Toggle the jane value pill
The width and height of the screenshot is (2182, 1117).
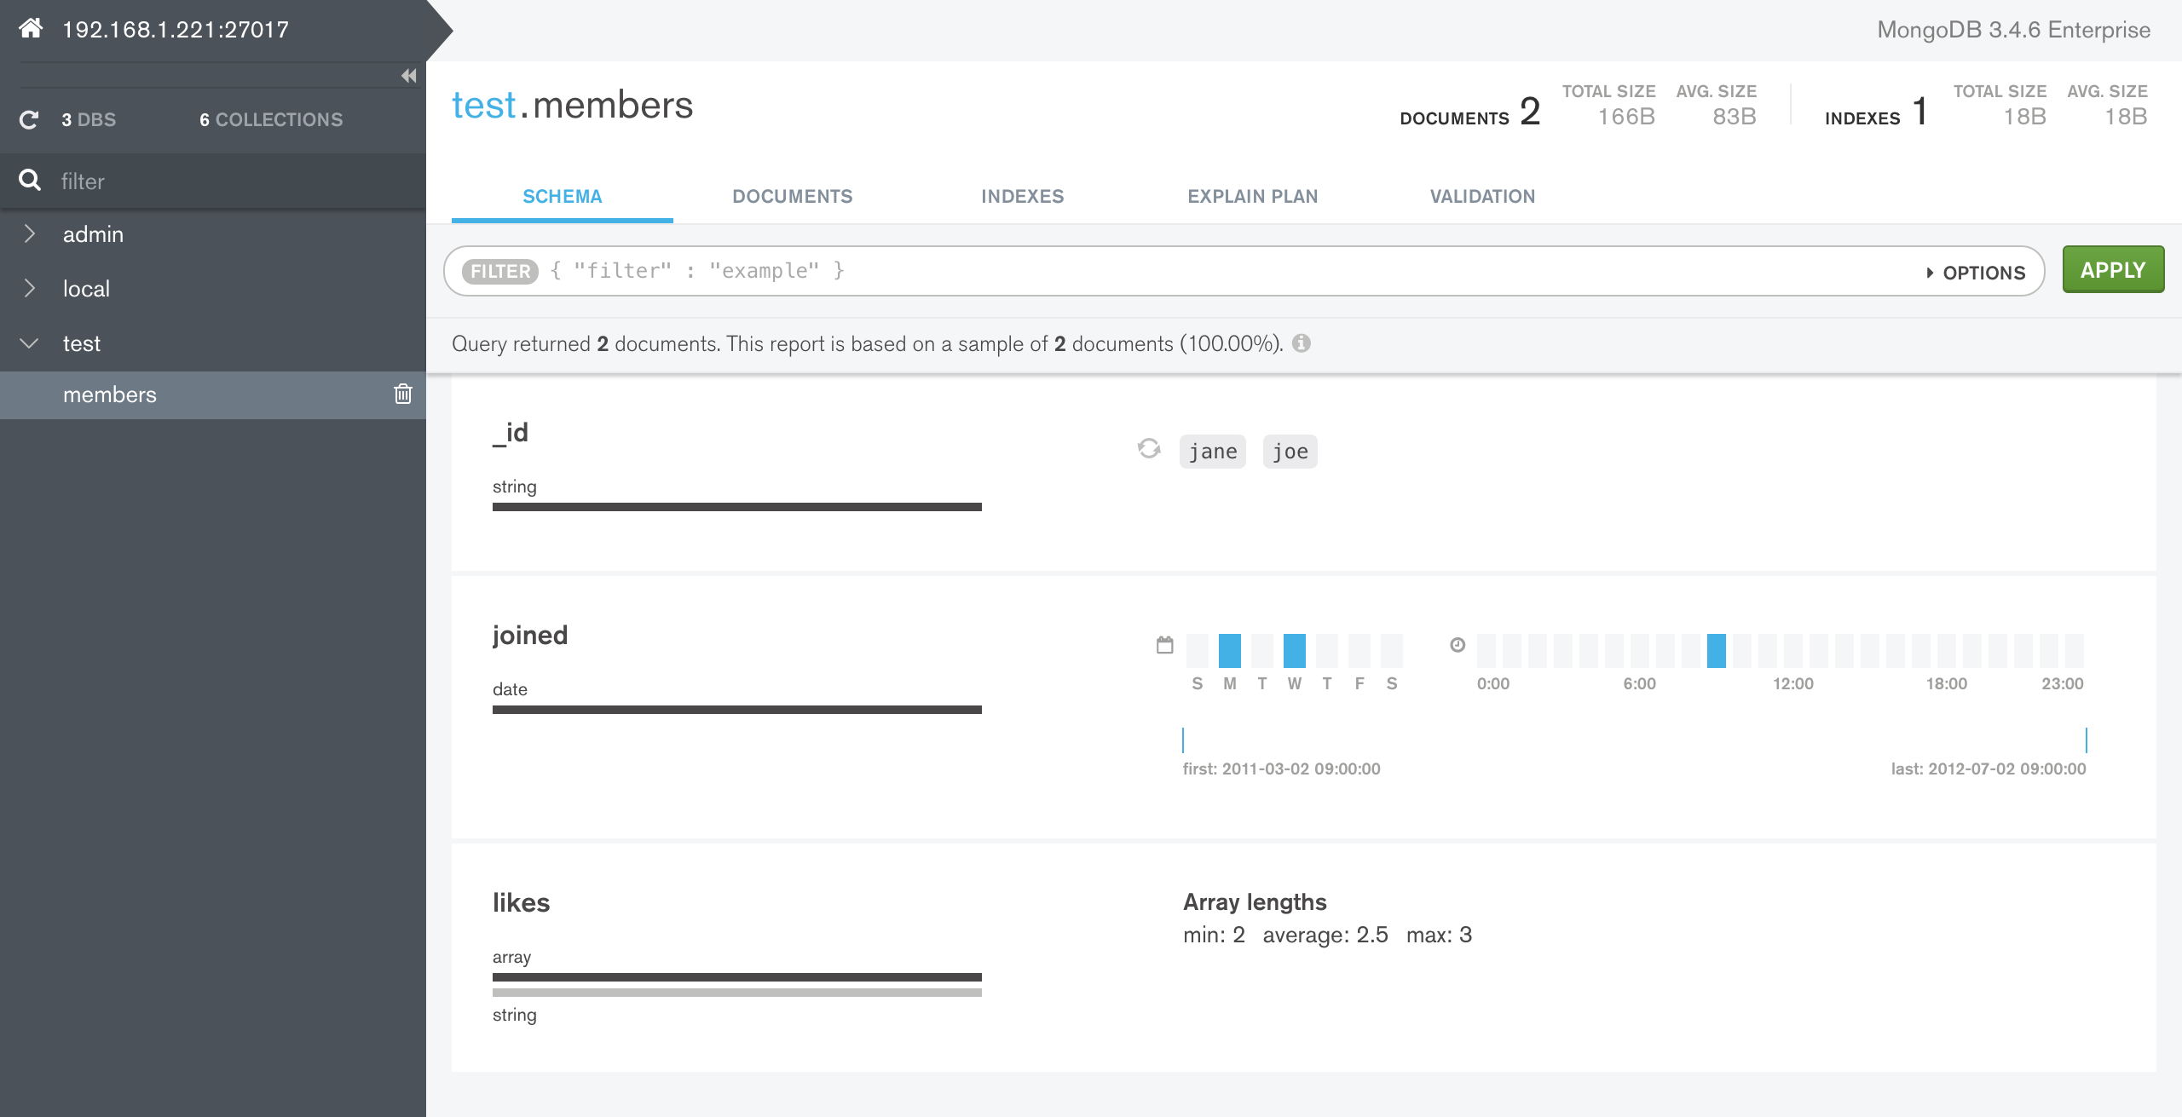tap(1212, 451)
